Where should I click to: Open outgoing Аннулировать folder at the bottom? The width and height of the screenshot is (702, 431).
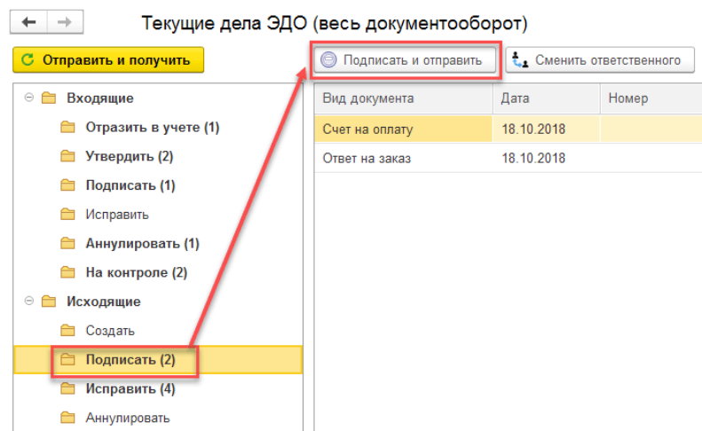pyautogui.click(x=128, y=418)
